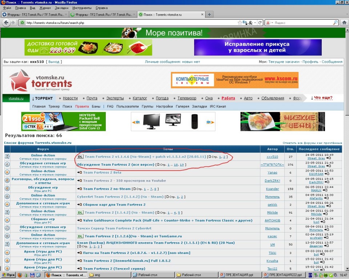Screen dimensions: 349x279
Task: Click the vtomske.ru torrents star logo
Action: pyautogui.click(x=20, y=80)
